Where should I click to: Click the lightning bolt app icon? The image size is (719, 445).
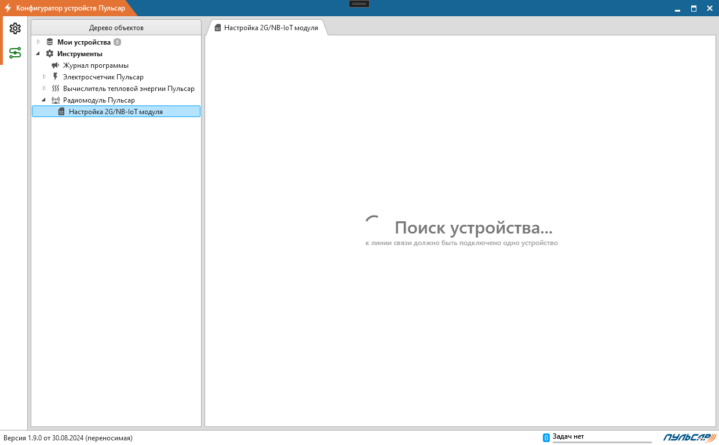[x=8, y=8]
